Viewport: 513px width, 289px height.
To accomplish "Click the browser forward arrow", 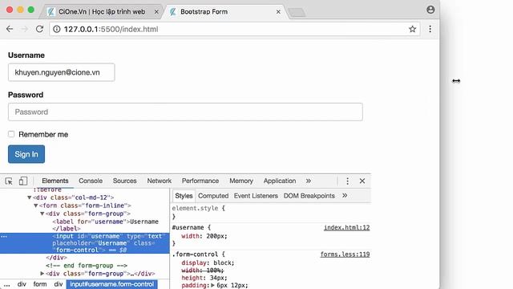I will pyautogui.click(x=25, y=29).
